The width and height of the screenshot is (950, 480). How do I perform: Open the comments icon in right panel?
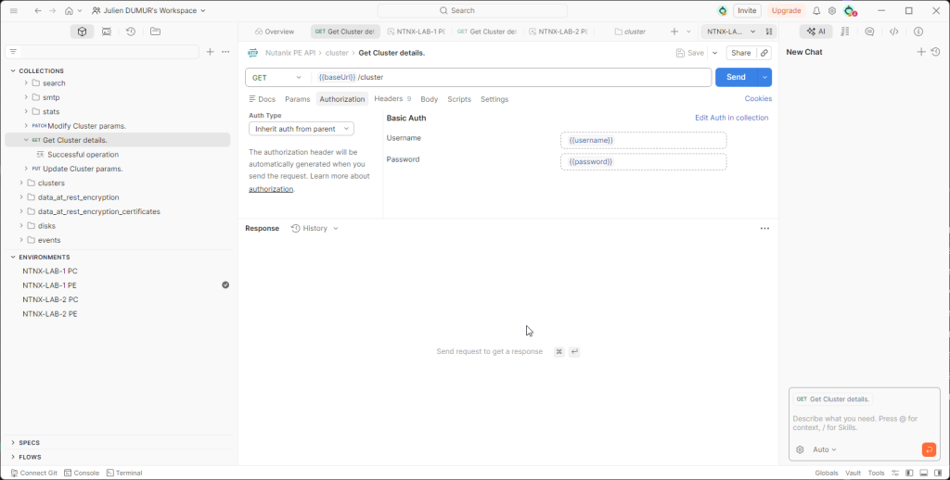[869, 32]
